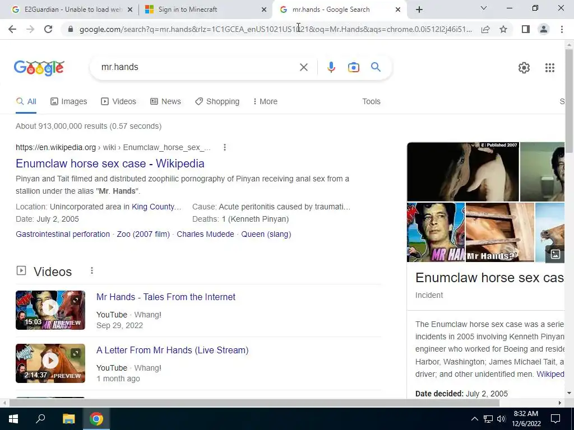Start voice search with the microphone icon
574x430 pixels.
pyautogui.click(x=331, y=67)
